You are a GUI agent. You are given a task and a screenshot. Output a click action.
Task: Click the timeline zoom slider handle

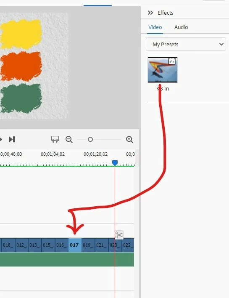[x=90, y=139]
